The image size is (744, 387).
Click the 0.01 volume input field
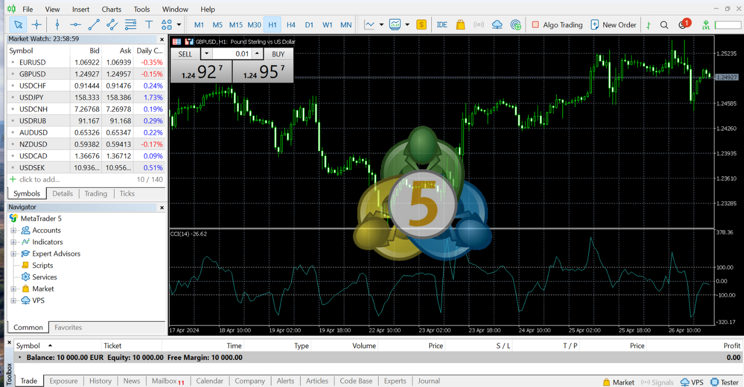(x=232, y=54)
